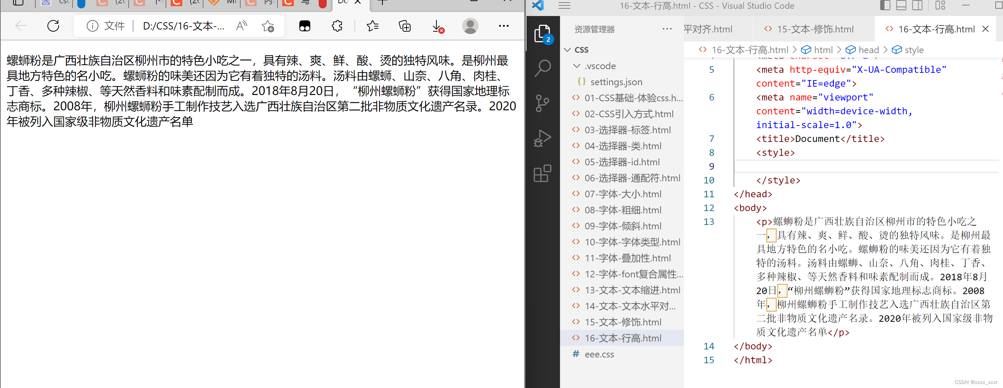Open the Favorites list
1003x388 pixels.
[x=373, y=26]
